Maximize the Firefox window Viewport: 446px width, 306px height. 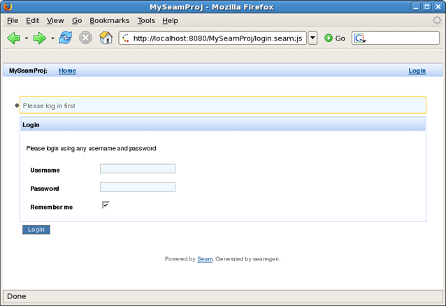point(427,7)
